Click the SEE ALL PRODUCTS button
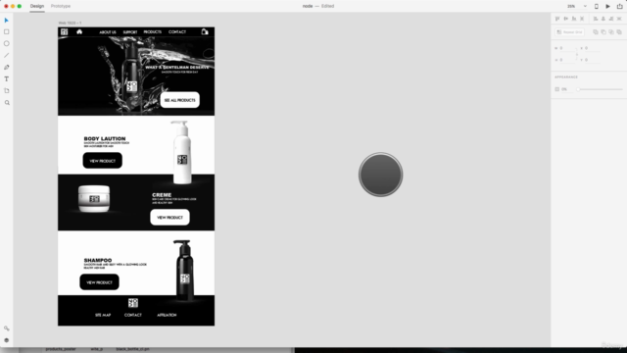 point(180,100)
